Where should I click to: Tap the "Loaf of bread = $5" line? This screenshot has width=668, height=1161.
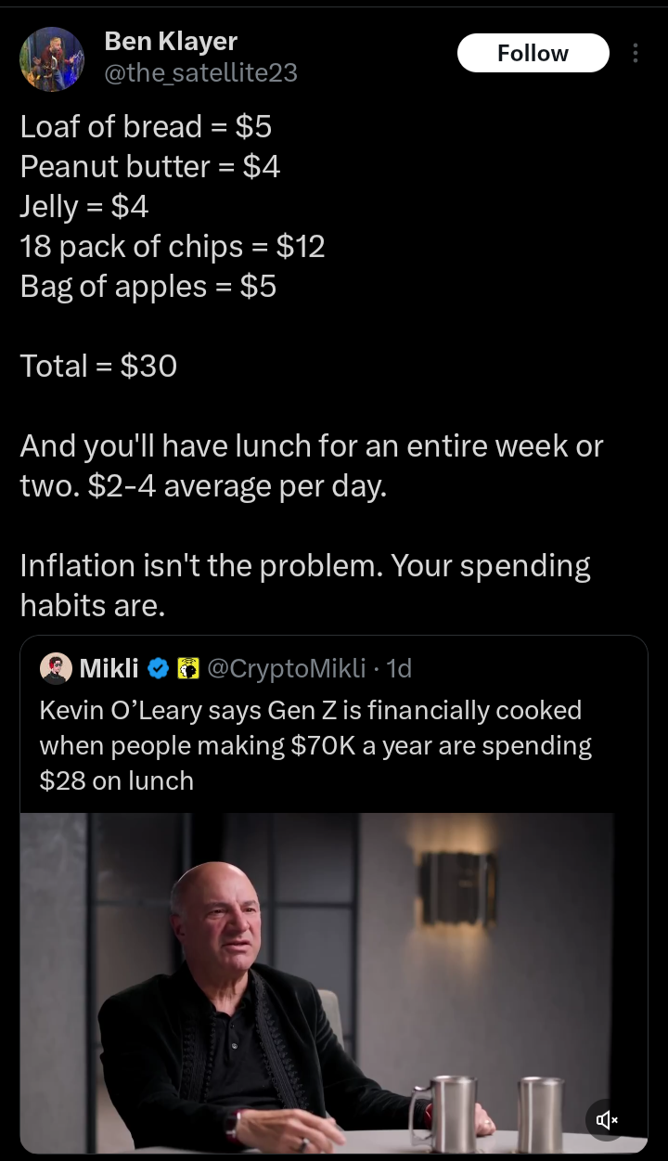tap(147, 126)
